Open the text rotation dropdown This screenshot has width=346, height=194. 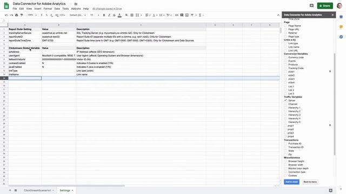coord(169,15)
